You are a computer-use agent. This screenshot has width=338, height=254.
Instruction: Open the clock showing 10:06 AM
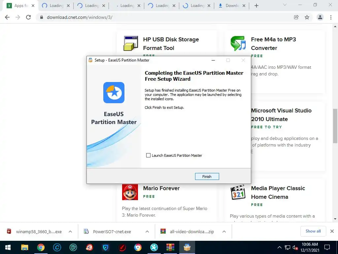coord(310,247)
